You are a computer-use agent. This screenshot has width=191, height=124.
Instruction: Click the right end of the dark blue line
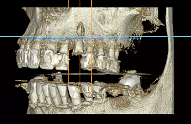[139, 39]
